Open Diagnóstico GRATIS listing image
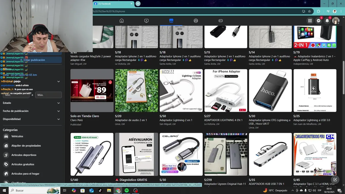 click(136, 154)
